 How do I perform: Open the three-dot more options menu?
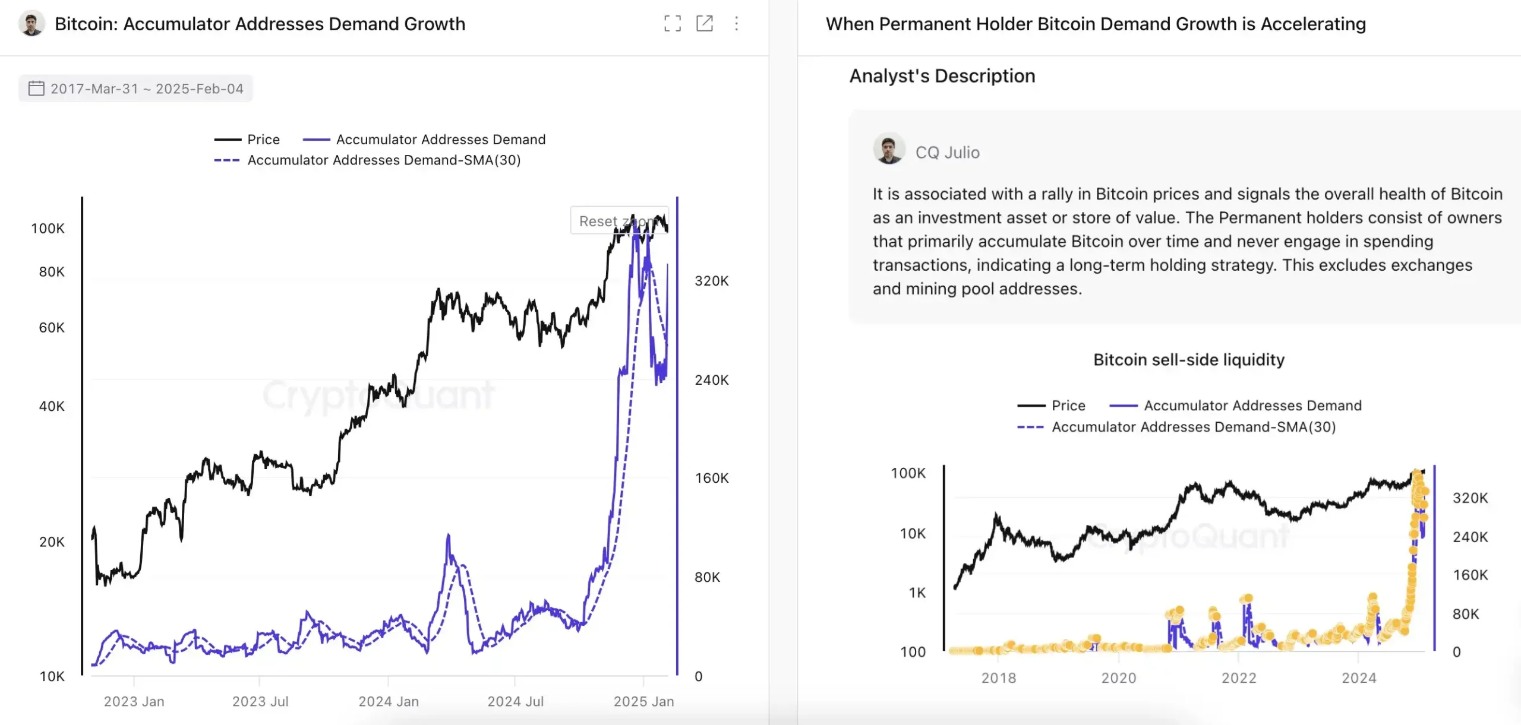[737, 24]
